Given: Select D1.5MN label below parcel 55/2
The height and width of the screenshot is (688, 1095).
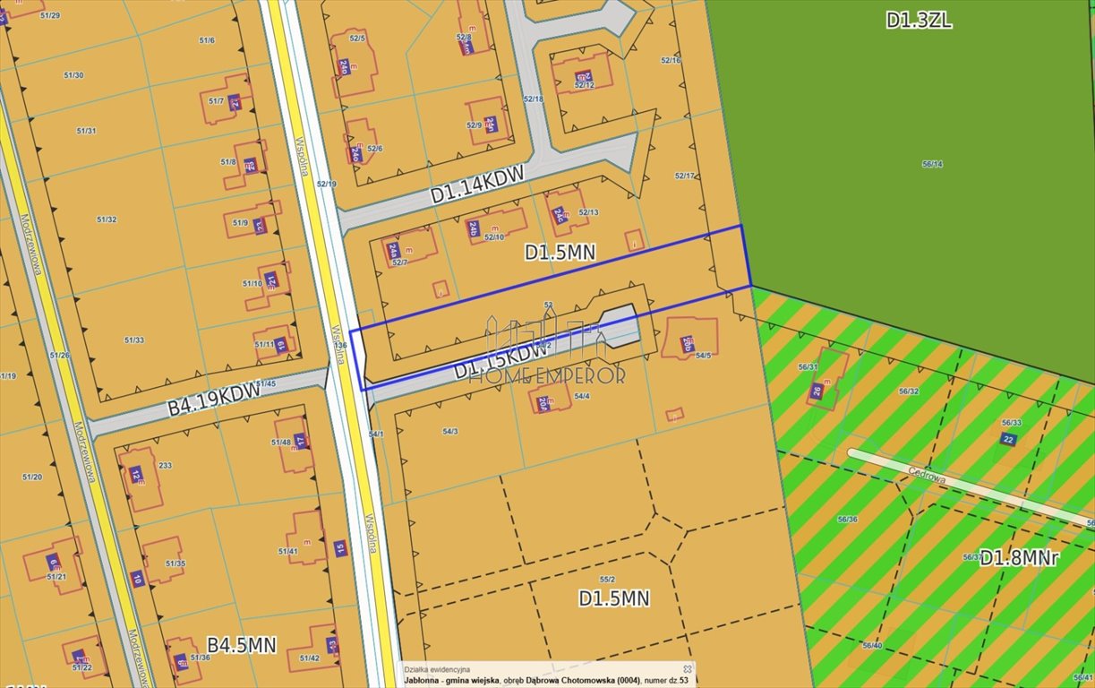Looking at the screenshot, I should 614,598.
